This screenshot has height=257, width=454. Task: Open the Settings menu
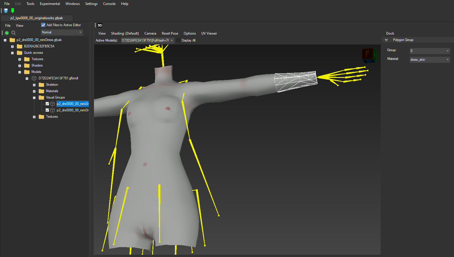(91, 4)
